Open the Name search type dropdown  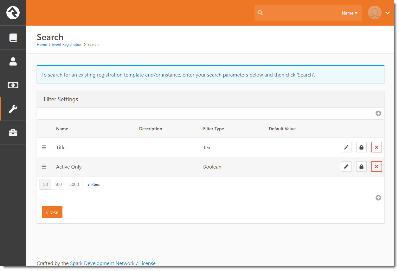[350, 13]
